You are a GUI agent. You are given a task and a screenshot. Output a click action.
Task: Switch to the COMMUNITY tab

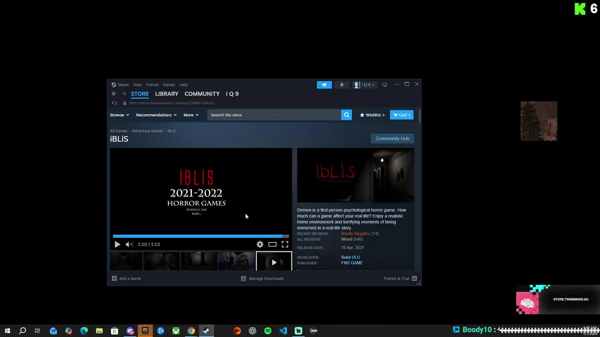pyautogui.click(x=202, y=94)
